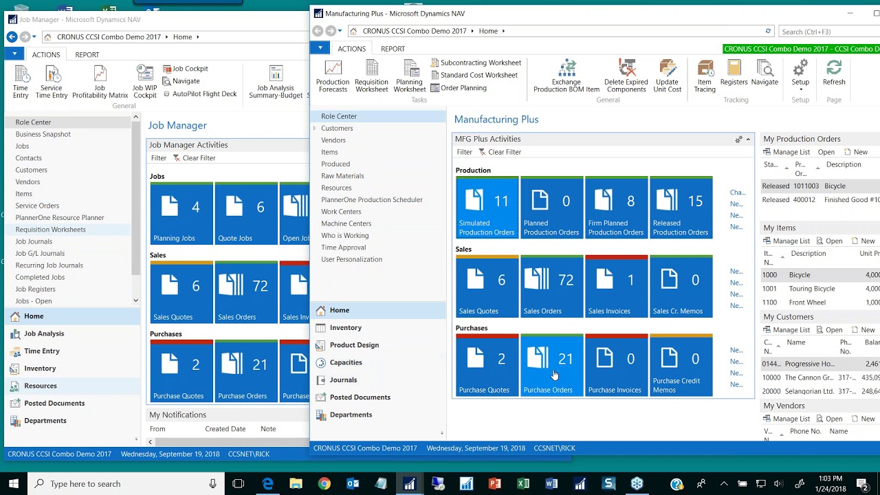880x495 pixels.
Task: Click the Windows taskbar search box
Action: [126, 484]
